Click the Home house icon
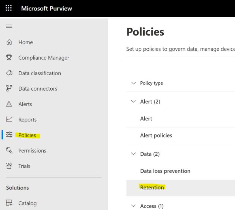Screen dimensions: 235x210 point(9,42)
